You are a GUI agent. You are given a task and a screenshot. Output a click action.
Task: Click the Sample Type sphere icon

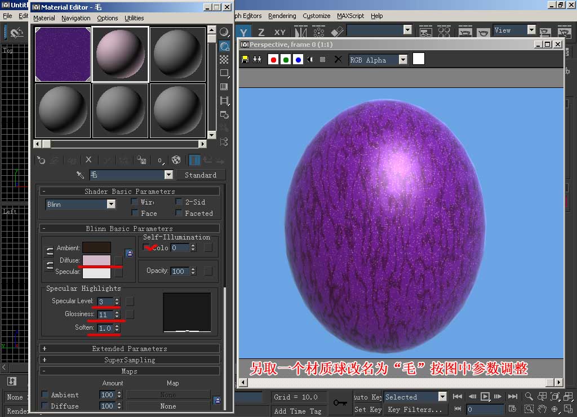pos(224,32)
